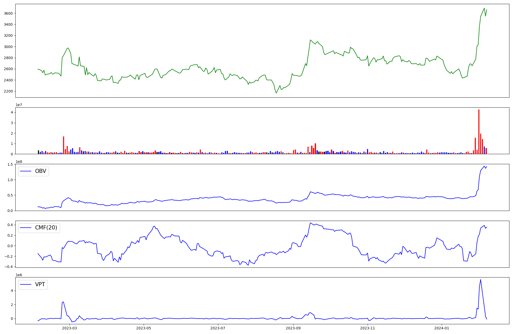Click the 1e7 volume scale exponent label

tap(19, 105)
